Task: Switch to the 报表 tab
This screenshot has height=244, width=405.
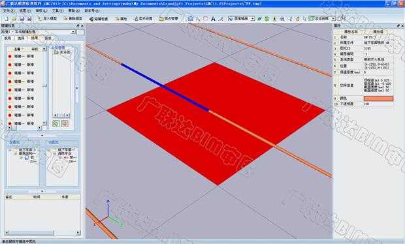Action: (x=48, y=38)
